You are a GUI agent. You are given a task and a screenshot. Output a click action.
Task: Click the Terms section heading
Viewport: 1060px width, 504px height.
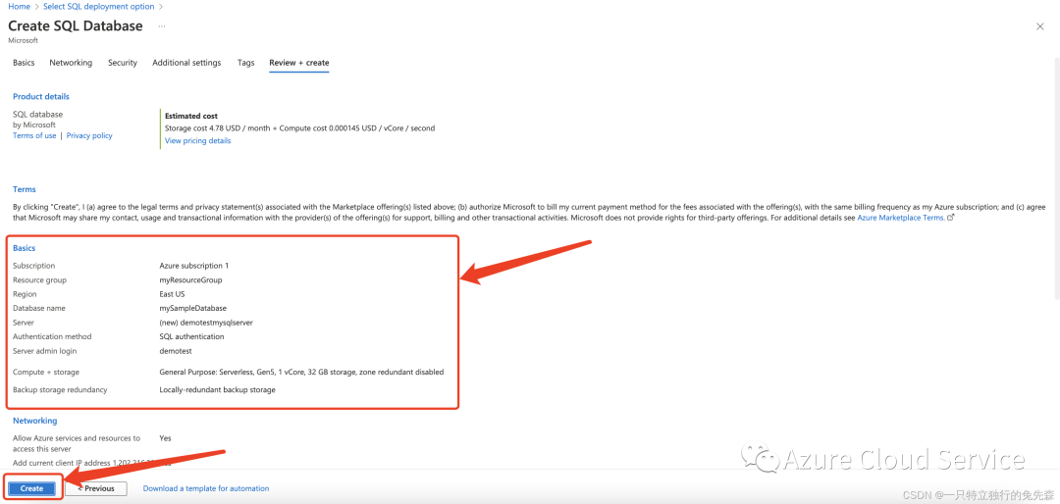click(25, 190)
